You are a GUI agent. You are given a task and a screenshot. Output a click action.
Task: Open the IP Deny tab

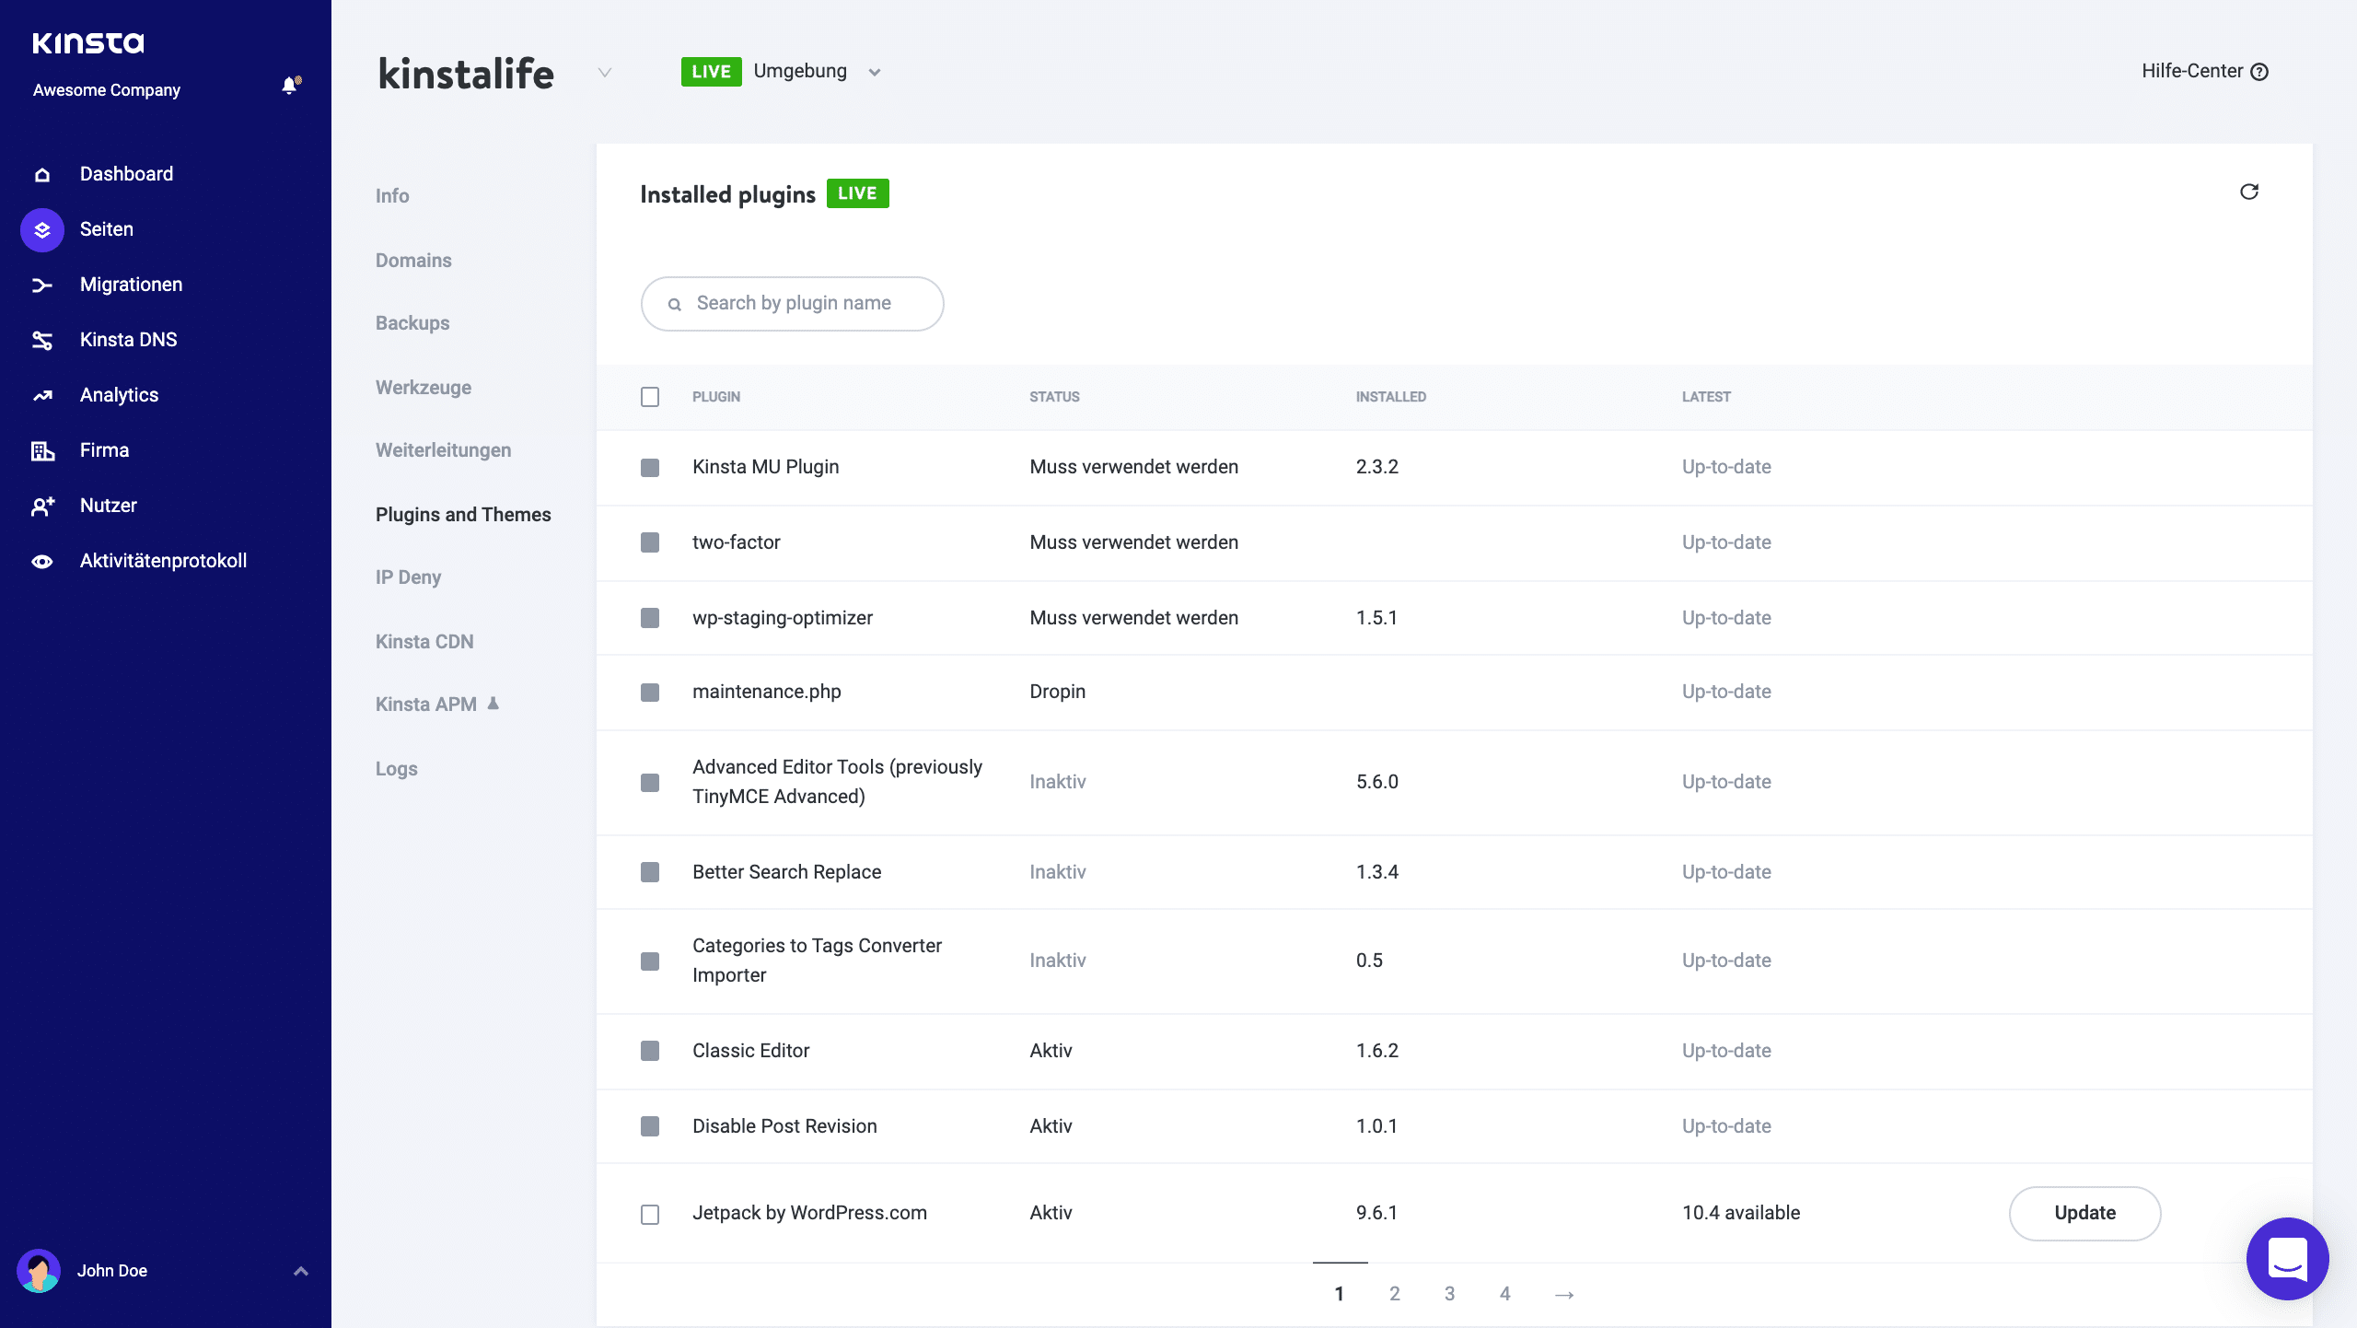point(408,577)
